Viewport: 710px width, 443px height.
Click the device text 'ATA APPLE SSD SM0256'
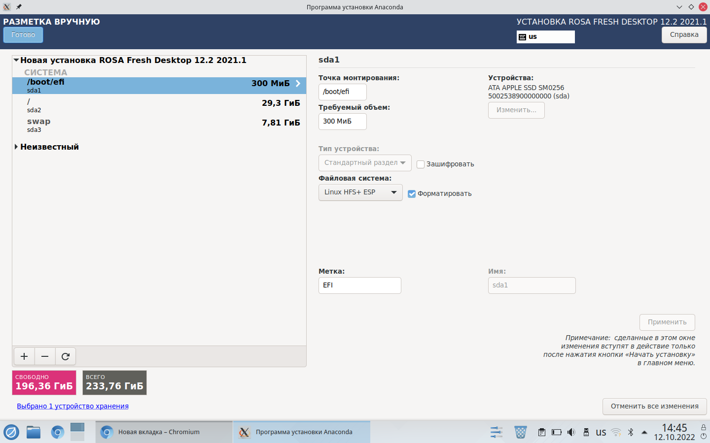[x=526, y=88]
